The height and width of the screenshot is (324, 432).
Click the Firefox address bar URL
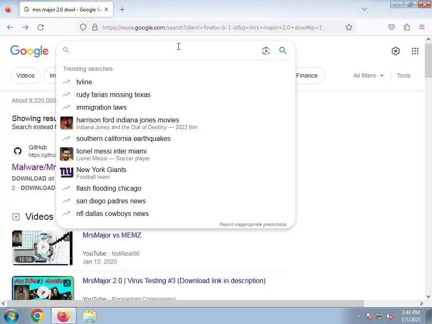tap(212, 27)
